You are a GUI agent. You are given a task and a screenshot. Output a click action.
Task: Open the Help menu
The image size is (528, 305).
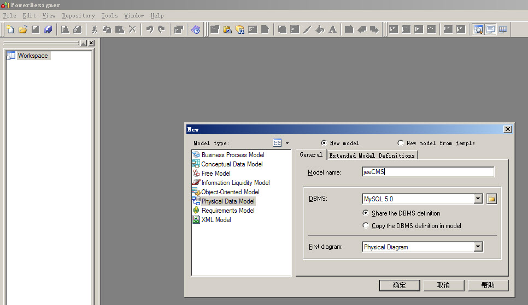coord(157,15)
